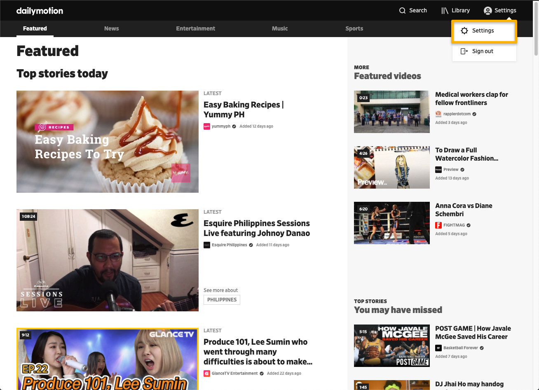Select Sign out in the dropdown
The image size is (539, 390).
click(484, 51)
